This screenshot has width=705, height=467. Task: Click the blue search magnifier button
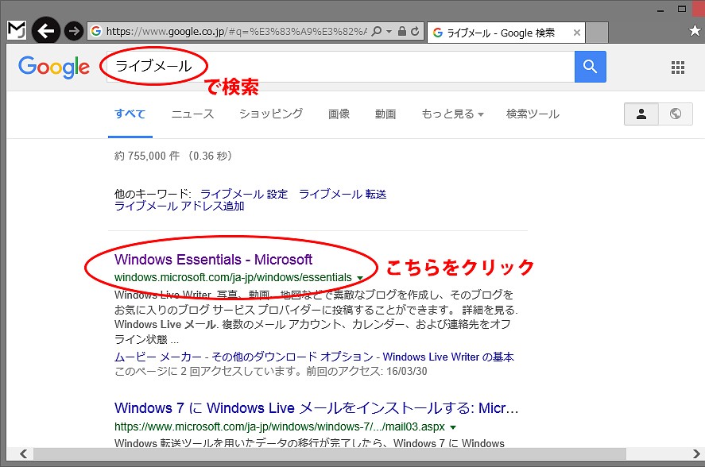pos(590,67)
